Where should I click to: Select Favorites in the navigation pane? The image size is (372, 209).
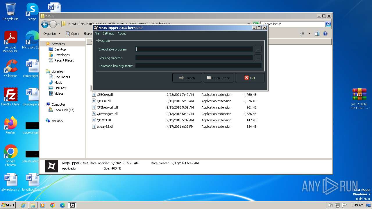pos(58,44)
